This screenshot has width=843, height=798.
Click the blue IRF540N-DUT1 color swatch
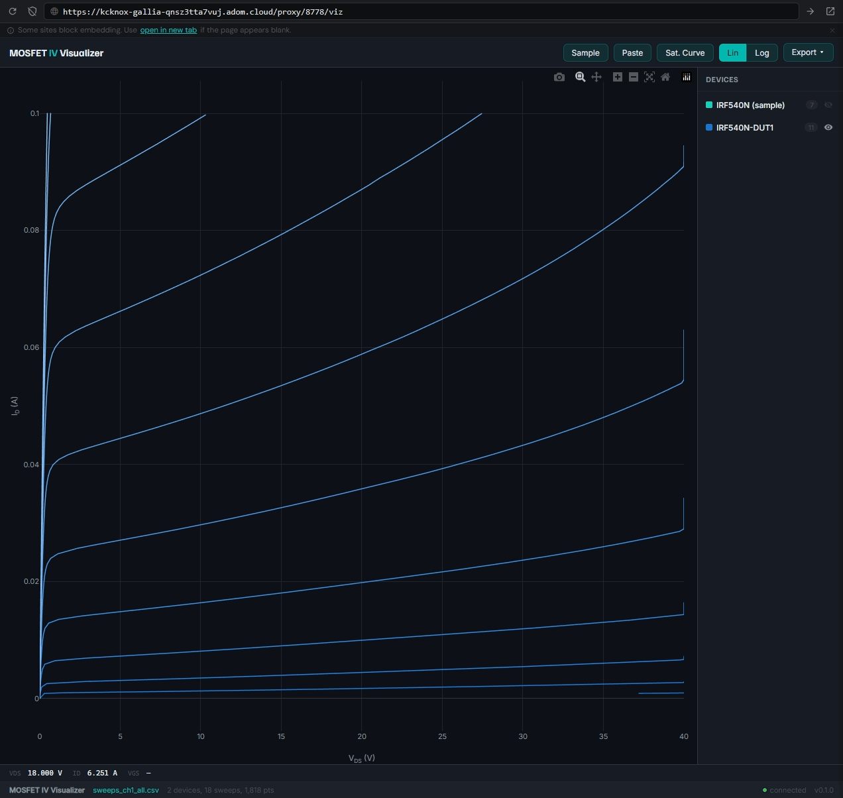click(x=709, y=127)
